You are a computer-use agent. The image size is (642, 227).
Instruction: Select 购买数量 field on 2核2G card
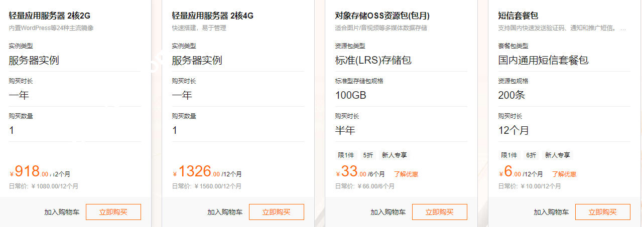pos(75,130)
